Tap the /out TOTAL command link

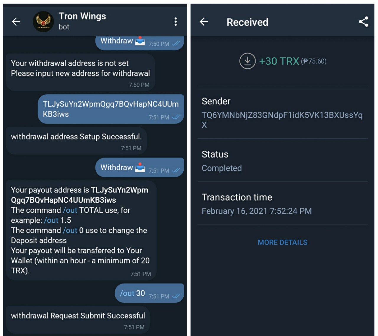pyautogui.click(x=70, y=210)
